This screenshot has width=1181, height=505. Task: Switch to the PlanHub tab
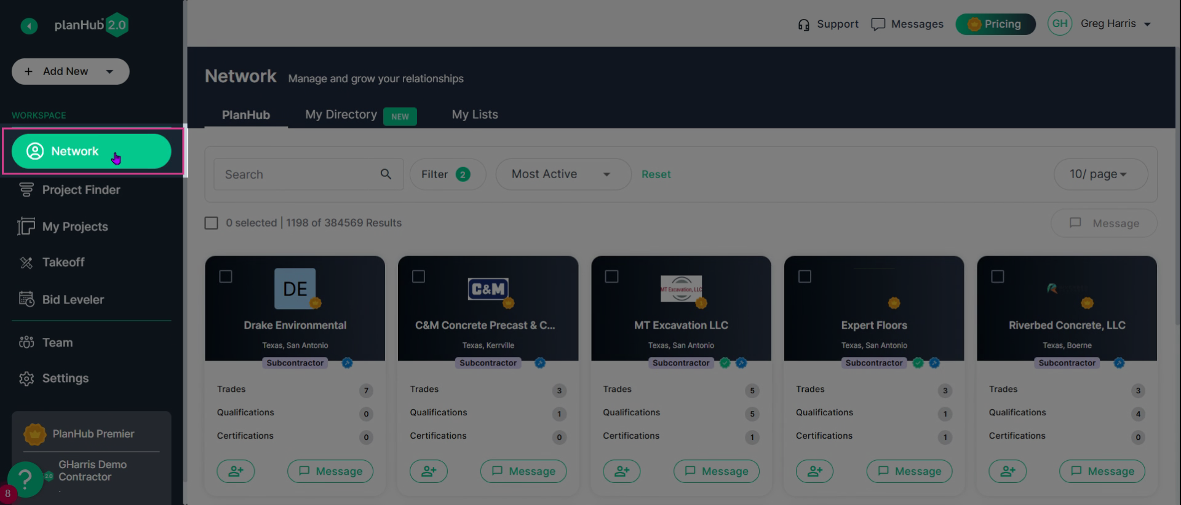(x=246, y=115)
